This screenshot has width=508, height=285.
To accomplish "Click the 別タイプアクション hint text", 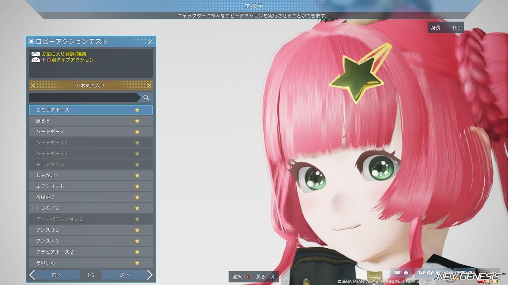I will click(72, 60).
